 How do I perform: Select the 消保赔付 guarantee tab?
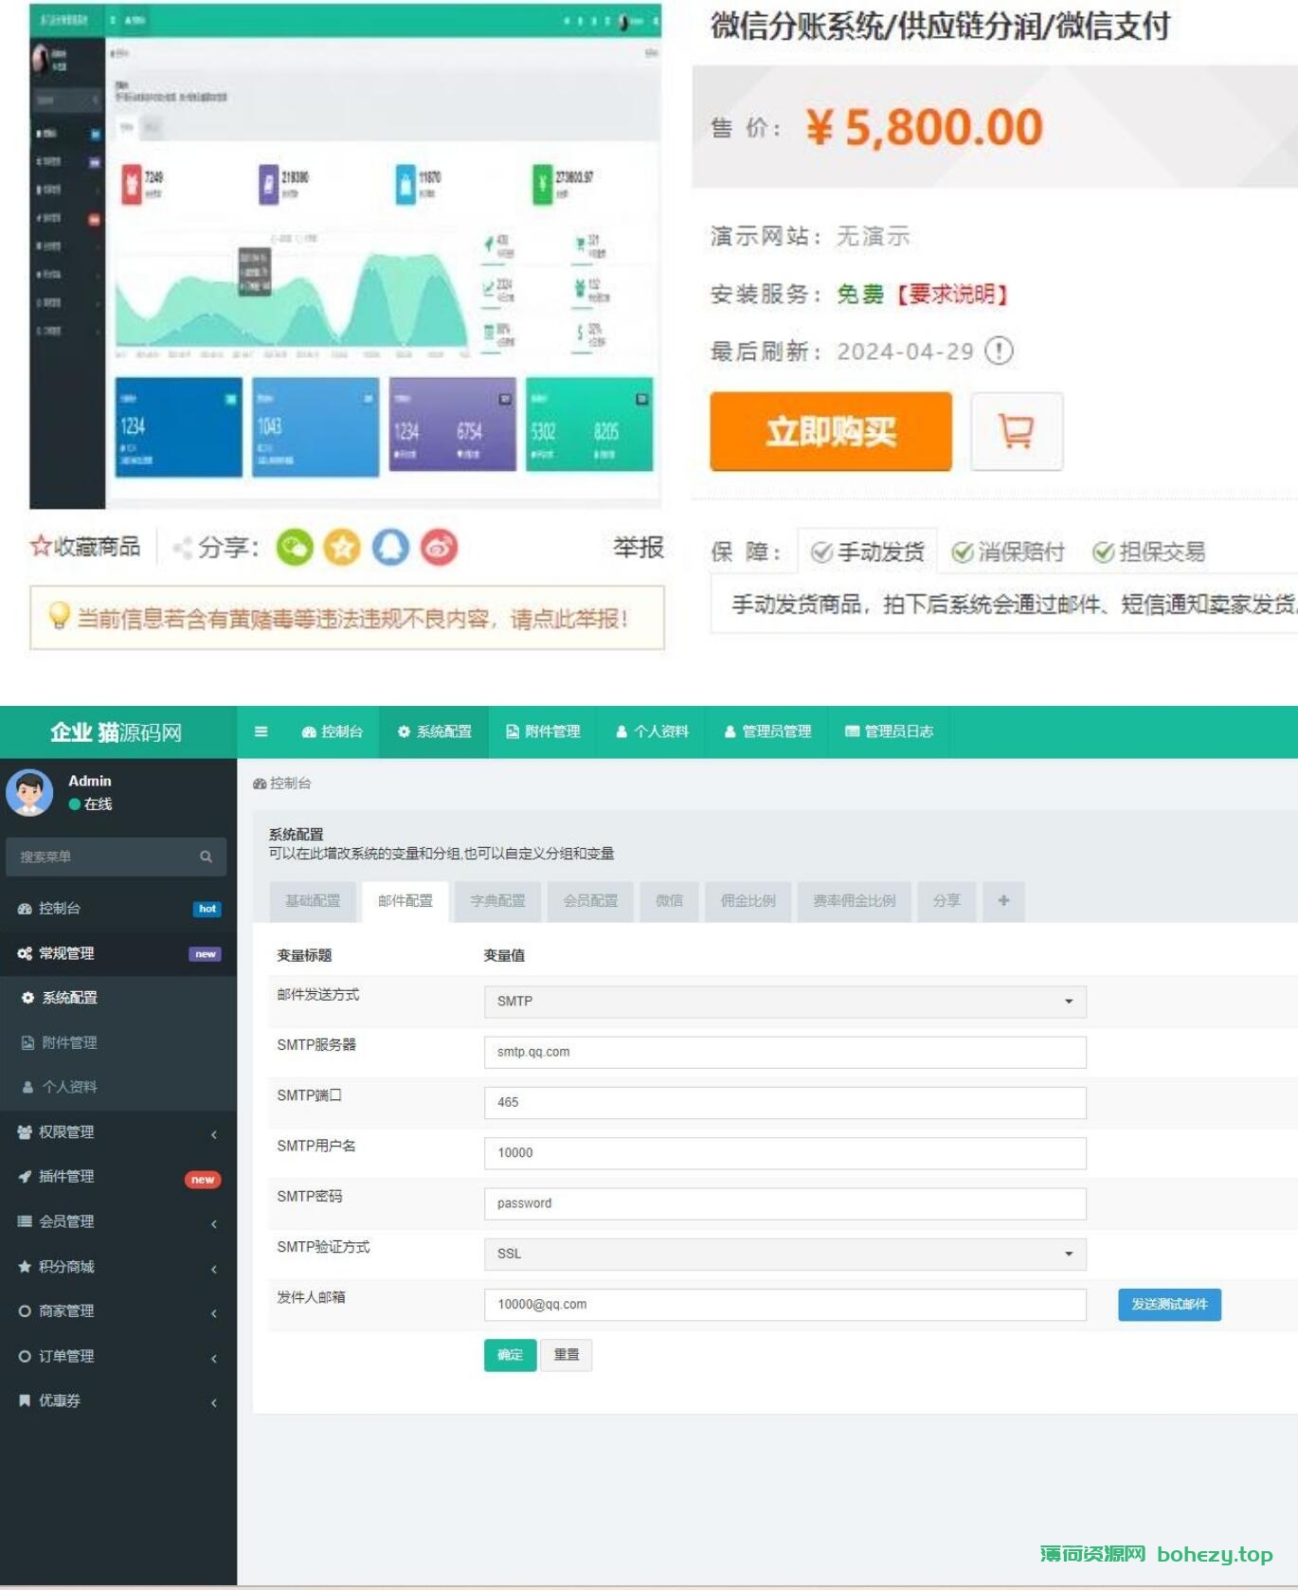(1008, 551)
